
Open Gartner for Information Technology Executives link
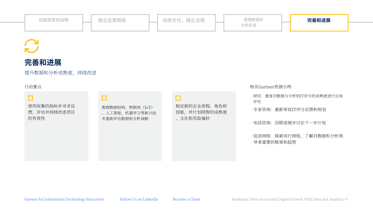point(64,199)
